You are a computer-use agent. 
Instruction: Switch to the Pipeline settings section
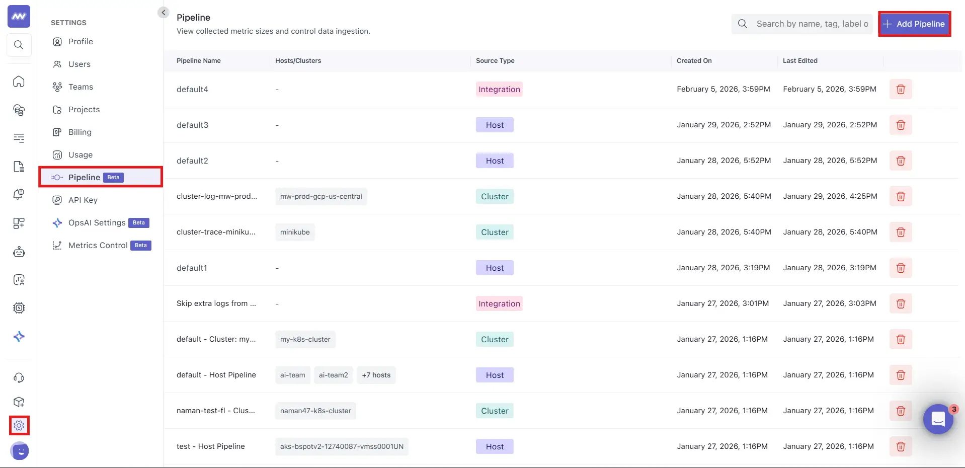pos(85,177)
